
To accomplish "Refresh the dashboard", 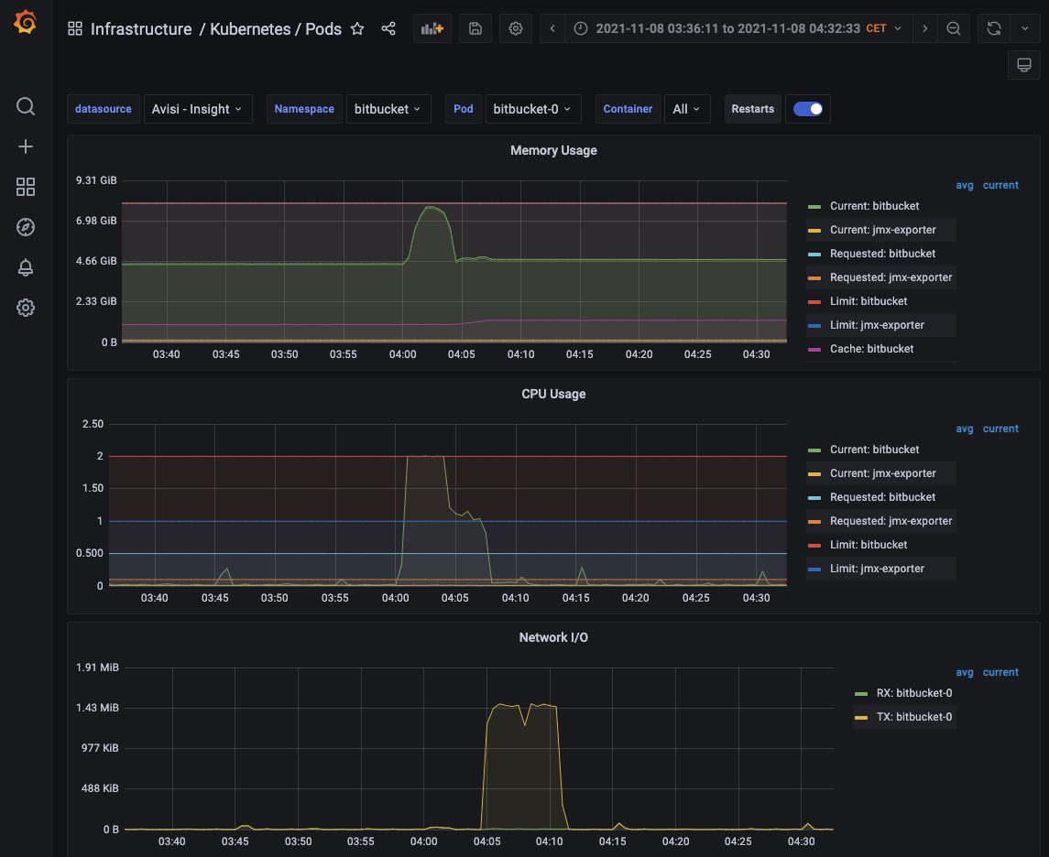I will [994, 28].
